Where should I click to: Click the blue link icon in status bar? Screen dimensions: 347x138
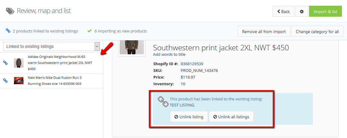click(x=8, y=31)
